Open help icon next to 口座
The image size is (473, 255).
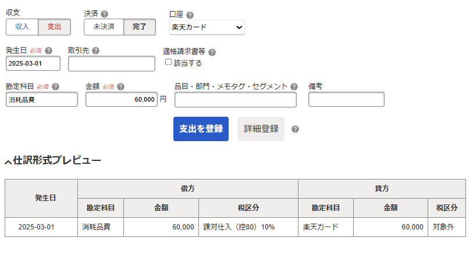[190, 15]
